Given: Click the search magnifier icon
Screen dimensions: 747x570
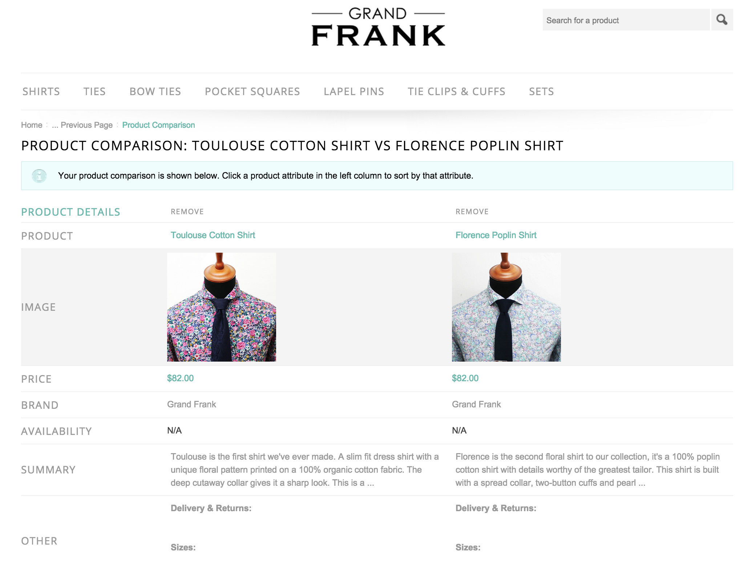Looking at the screenshot, I should point(722,20).
